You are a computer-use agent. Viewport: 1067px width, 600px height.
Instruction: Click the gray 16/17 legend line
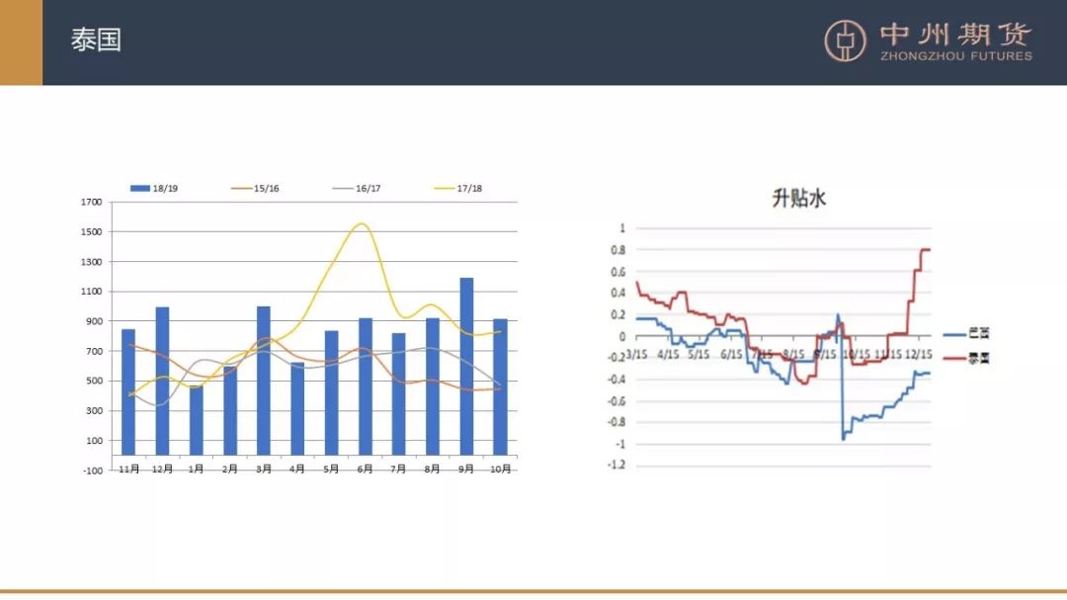[x=343, y=188]
